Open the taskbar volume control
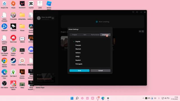 (x=165, y=98)
